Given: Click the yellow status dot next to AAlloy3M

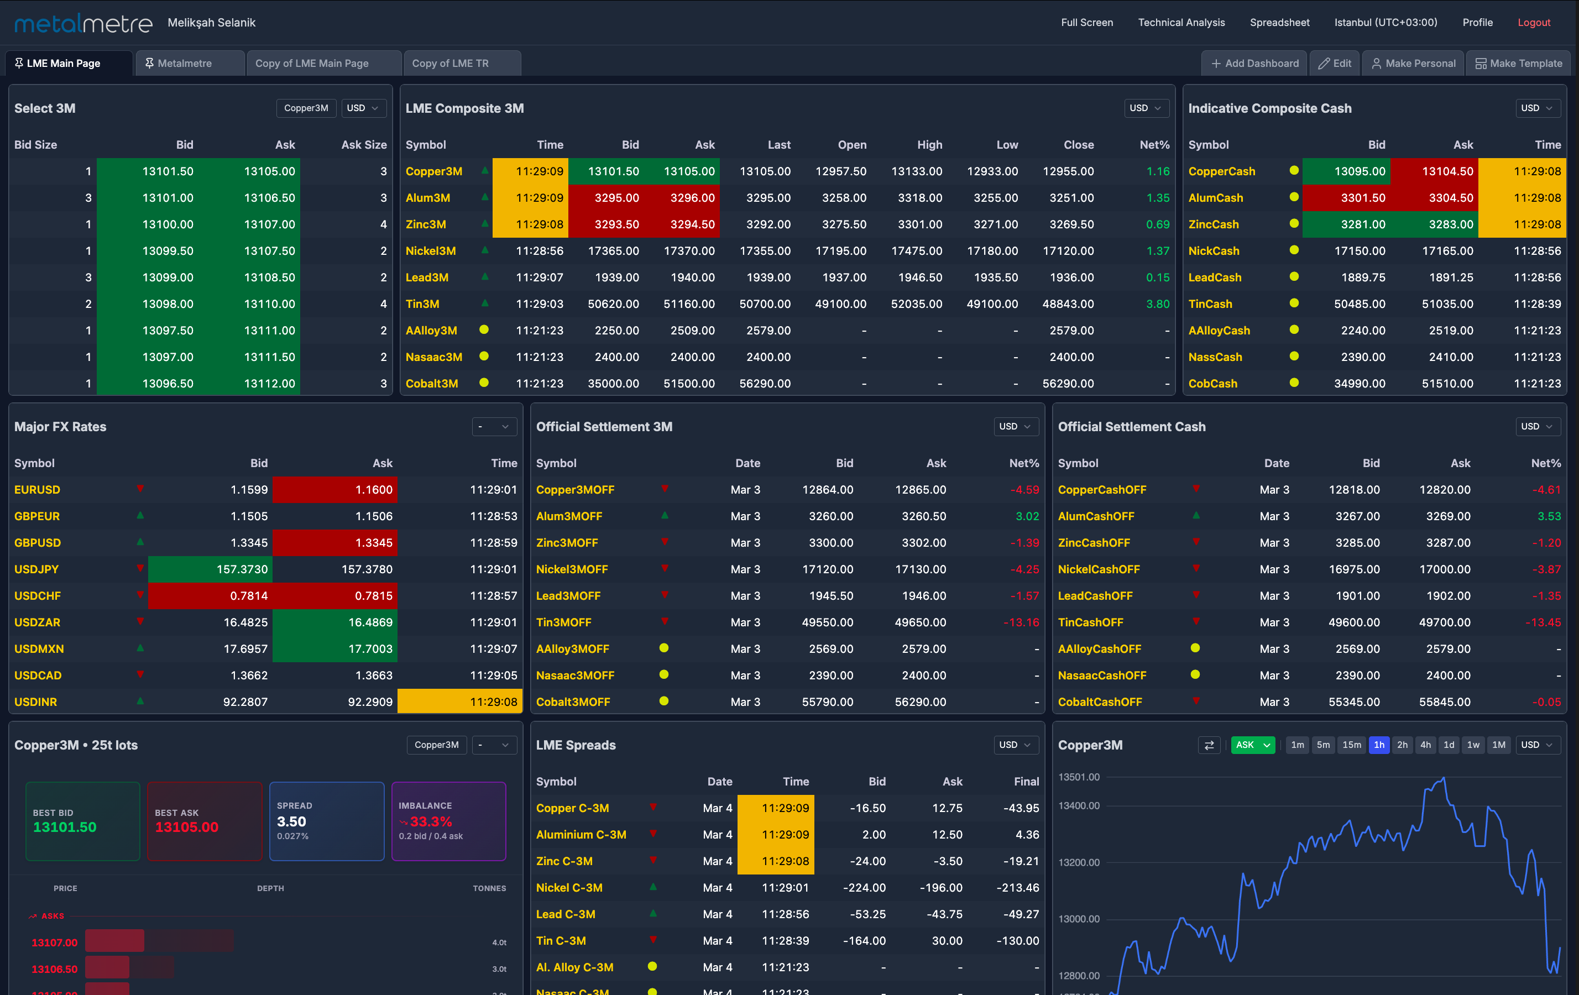Looking at the screenshot, I should click(x=484, y=331).
